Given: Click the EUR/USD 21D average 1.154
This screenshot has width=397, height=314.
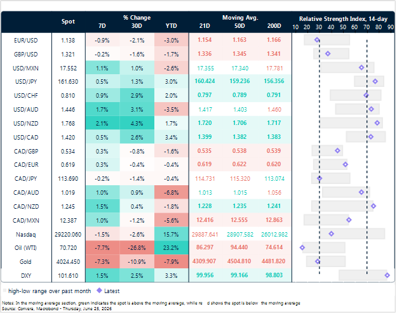Looking at the screenshot, I should point(205,40).
